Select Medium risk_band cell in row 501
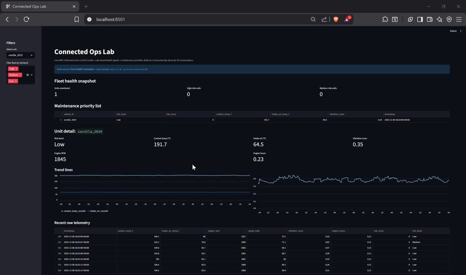The height and width of the screenshot is (275, 466). tap(430, 242)
